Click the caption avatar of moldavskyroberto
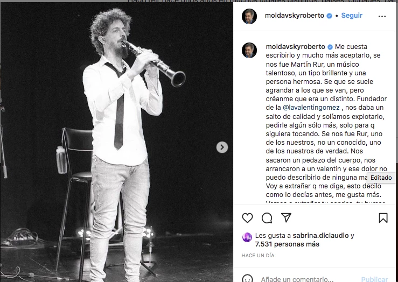This screenshot has width=398, height=282. (249, 50)
